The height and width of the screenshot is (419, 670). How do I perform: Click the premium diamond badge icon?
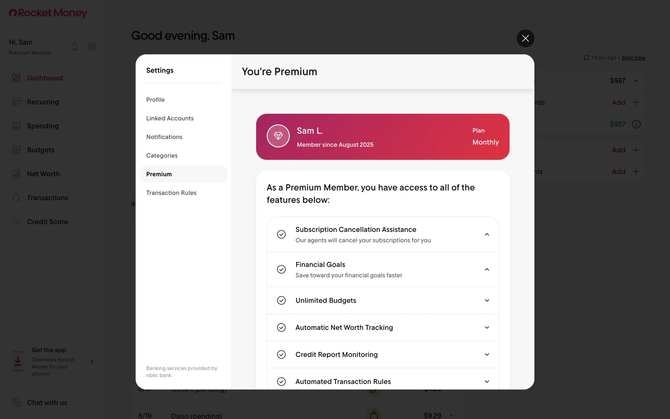(x=278, y=136)
